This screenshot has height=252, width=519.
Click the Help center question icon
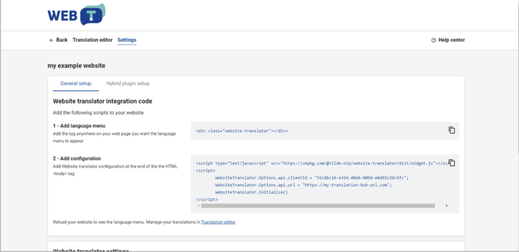pos(433,40)
